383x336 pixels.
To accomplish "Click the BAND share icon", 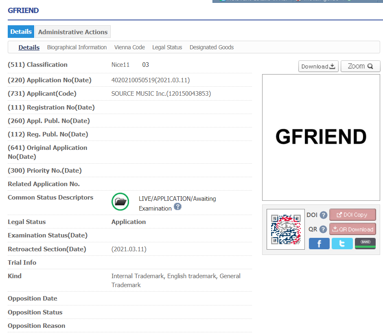I will (x=365, y=244).
